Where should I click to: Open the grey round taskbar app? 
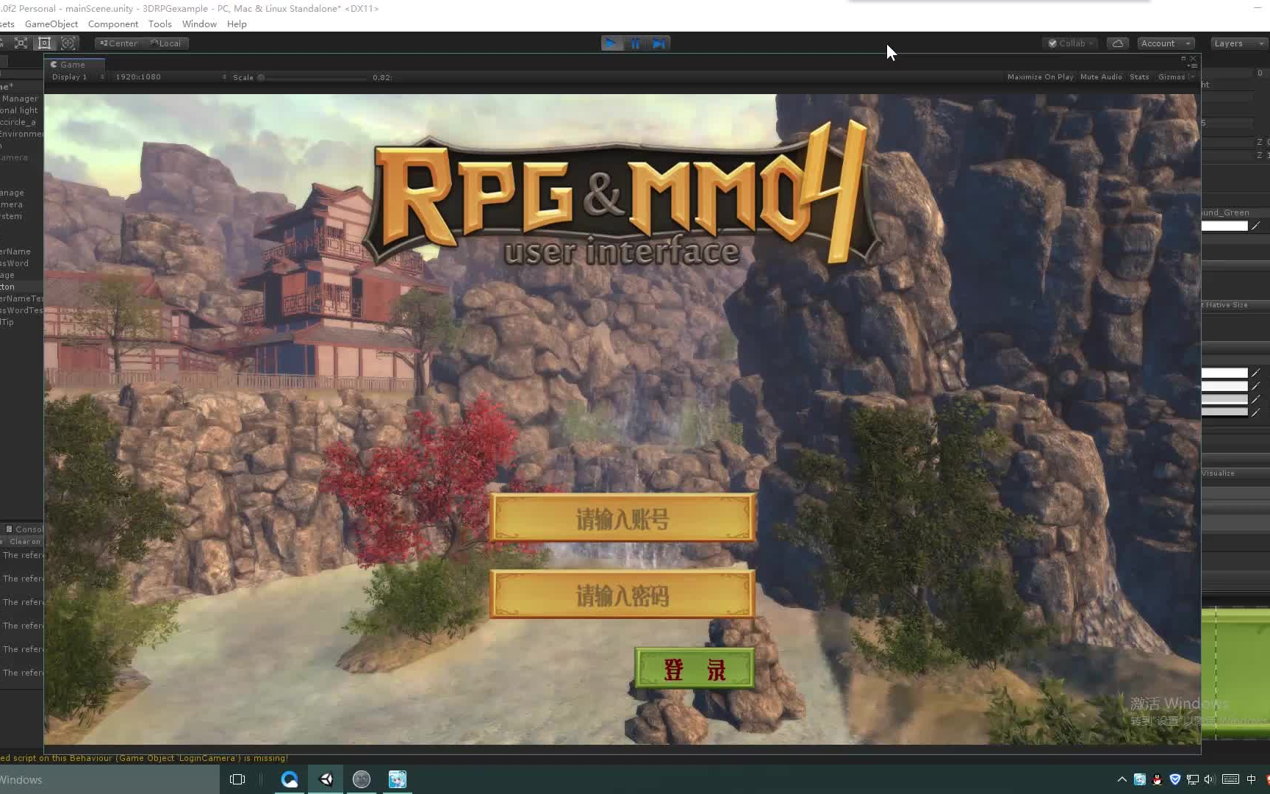362,779
